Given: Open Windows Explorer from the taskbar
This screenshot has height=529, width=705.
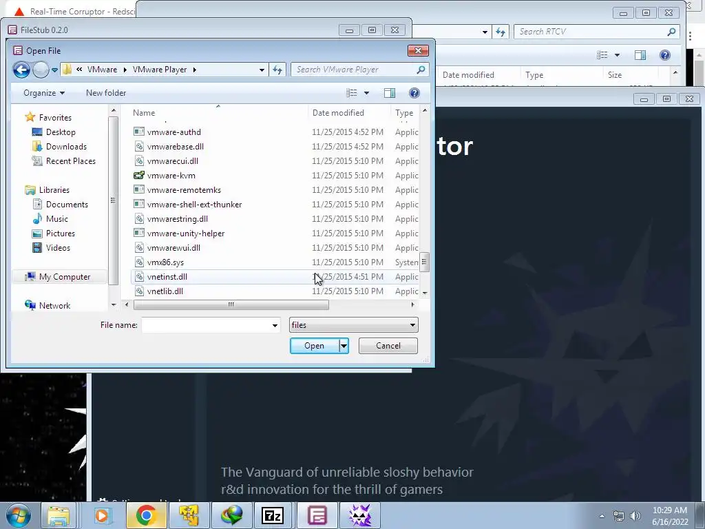Looking at the screenshot, I should [59, 515].
